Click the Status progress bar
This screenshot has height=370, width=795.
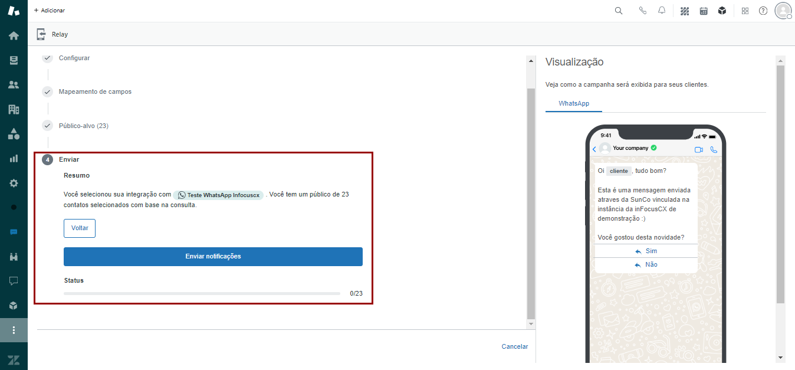click(202, 293)
